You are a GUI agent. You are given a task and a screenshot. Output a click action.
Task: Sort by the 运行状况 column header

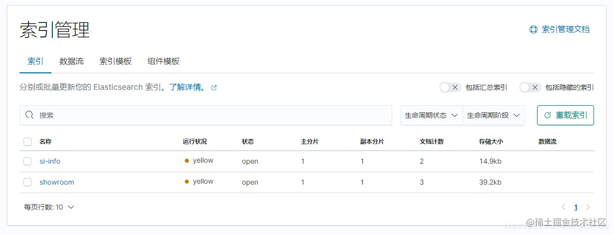tap(195, 142)
